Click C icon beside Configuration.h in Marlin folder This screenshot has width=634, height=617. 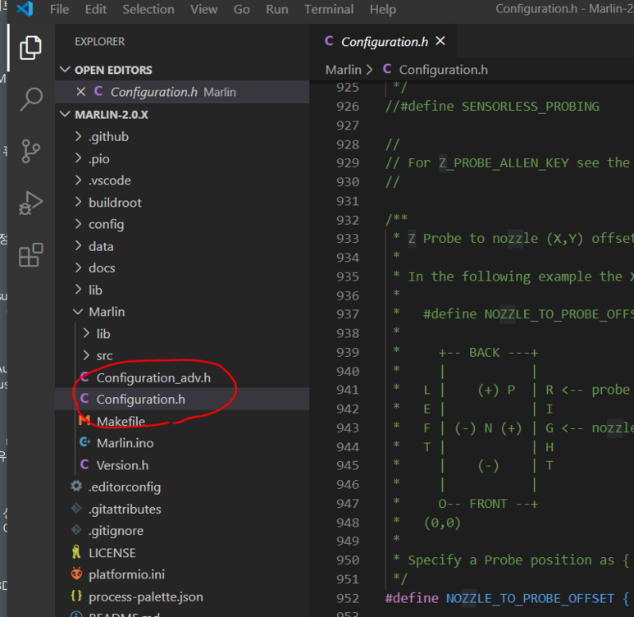[x=84, y=399]
